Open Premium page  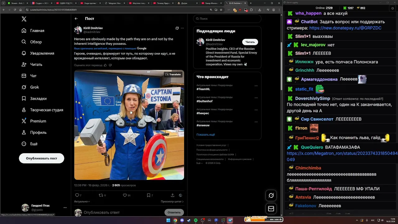(x=34, y=121)
